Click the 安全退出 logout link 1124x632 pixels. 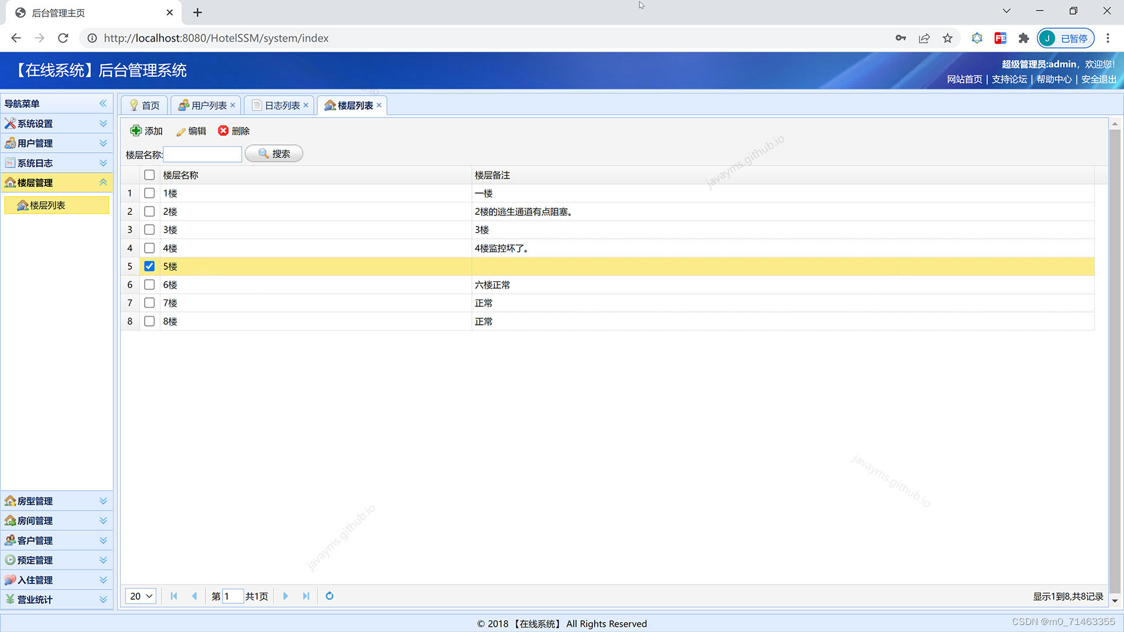[x=1098, y=79]
